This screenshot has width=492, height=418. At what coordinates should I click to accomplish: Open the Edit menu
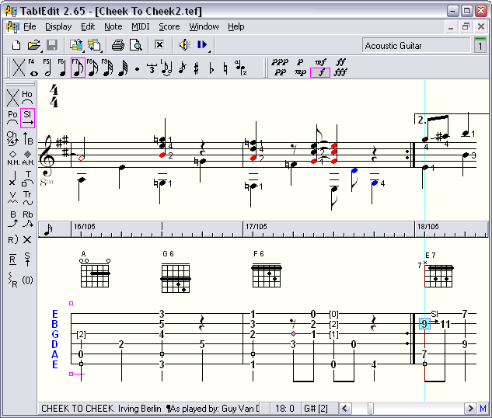[88, 26]
